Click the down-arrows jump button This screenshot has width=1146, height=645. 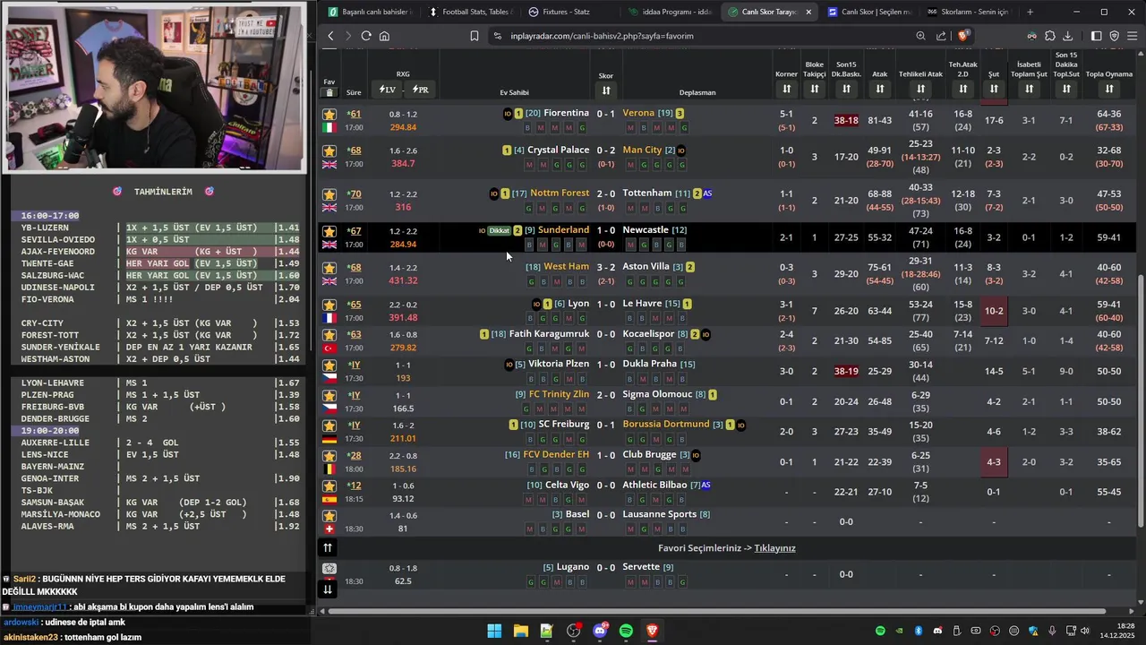[x=328, y=589]
